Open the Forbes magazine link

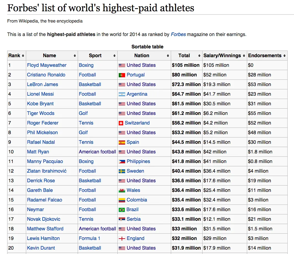pyautogui.click(x=178, y=34)
